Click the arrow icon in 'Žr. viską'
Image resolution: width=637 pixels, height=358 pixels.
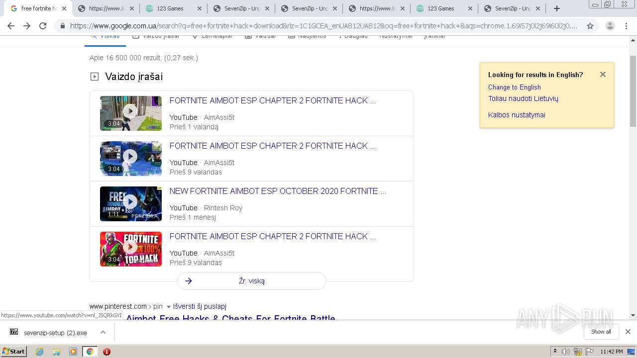[189, 281]
